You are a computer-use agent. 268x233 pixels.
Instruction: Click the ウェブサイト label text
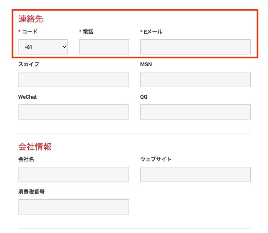tap(156, 159)
